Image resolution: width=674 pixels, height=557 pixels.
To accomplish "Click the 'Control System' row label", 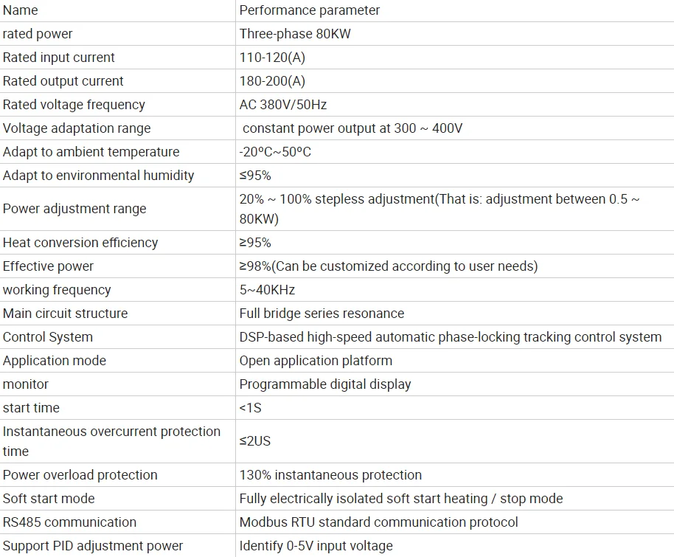I will 48,337.
